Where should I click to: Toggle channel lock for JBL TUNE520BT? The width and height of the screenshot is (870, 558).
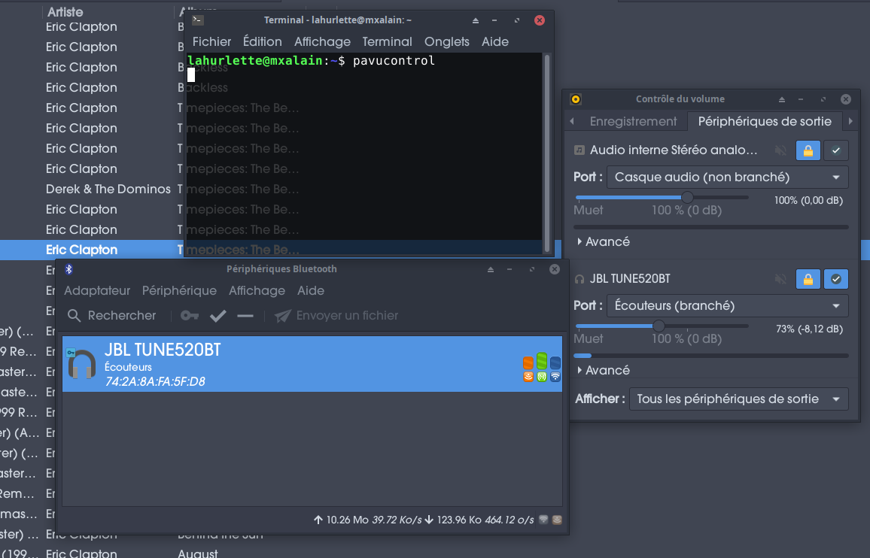click(x=808, y=279)
